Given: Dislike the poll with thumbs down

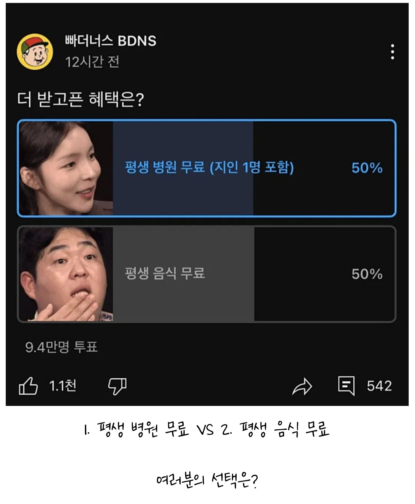Looking at the screenshot, I should (x=117, y=386).
